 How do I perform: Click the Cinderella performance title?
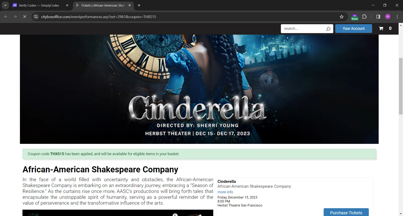tap(226, 181)
